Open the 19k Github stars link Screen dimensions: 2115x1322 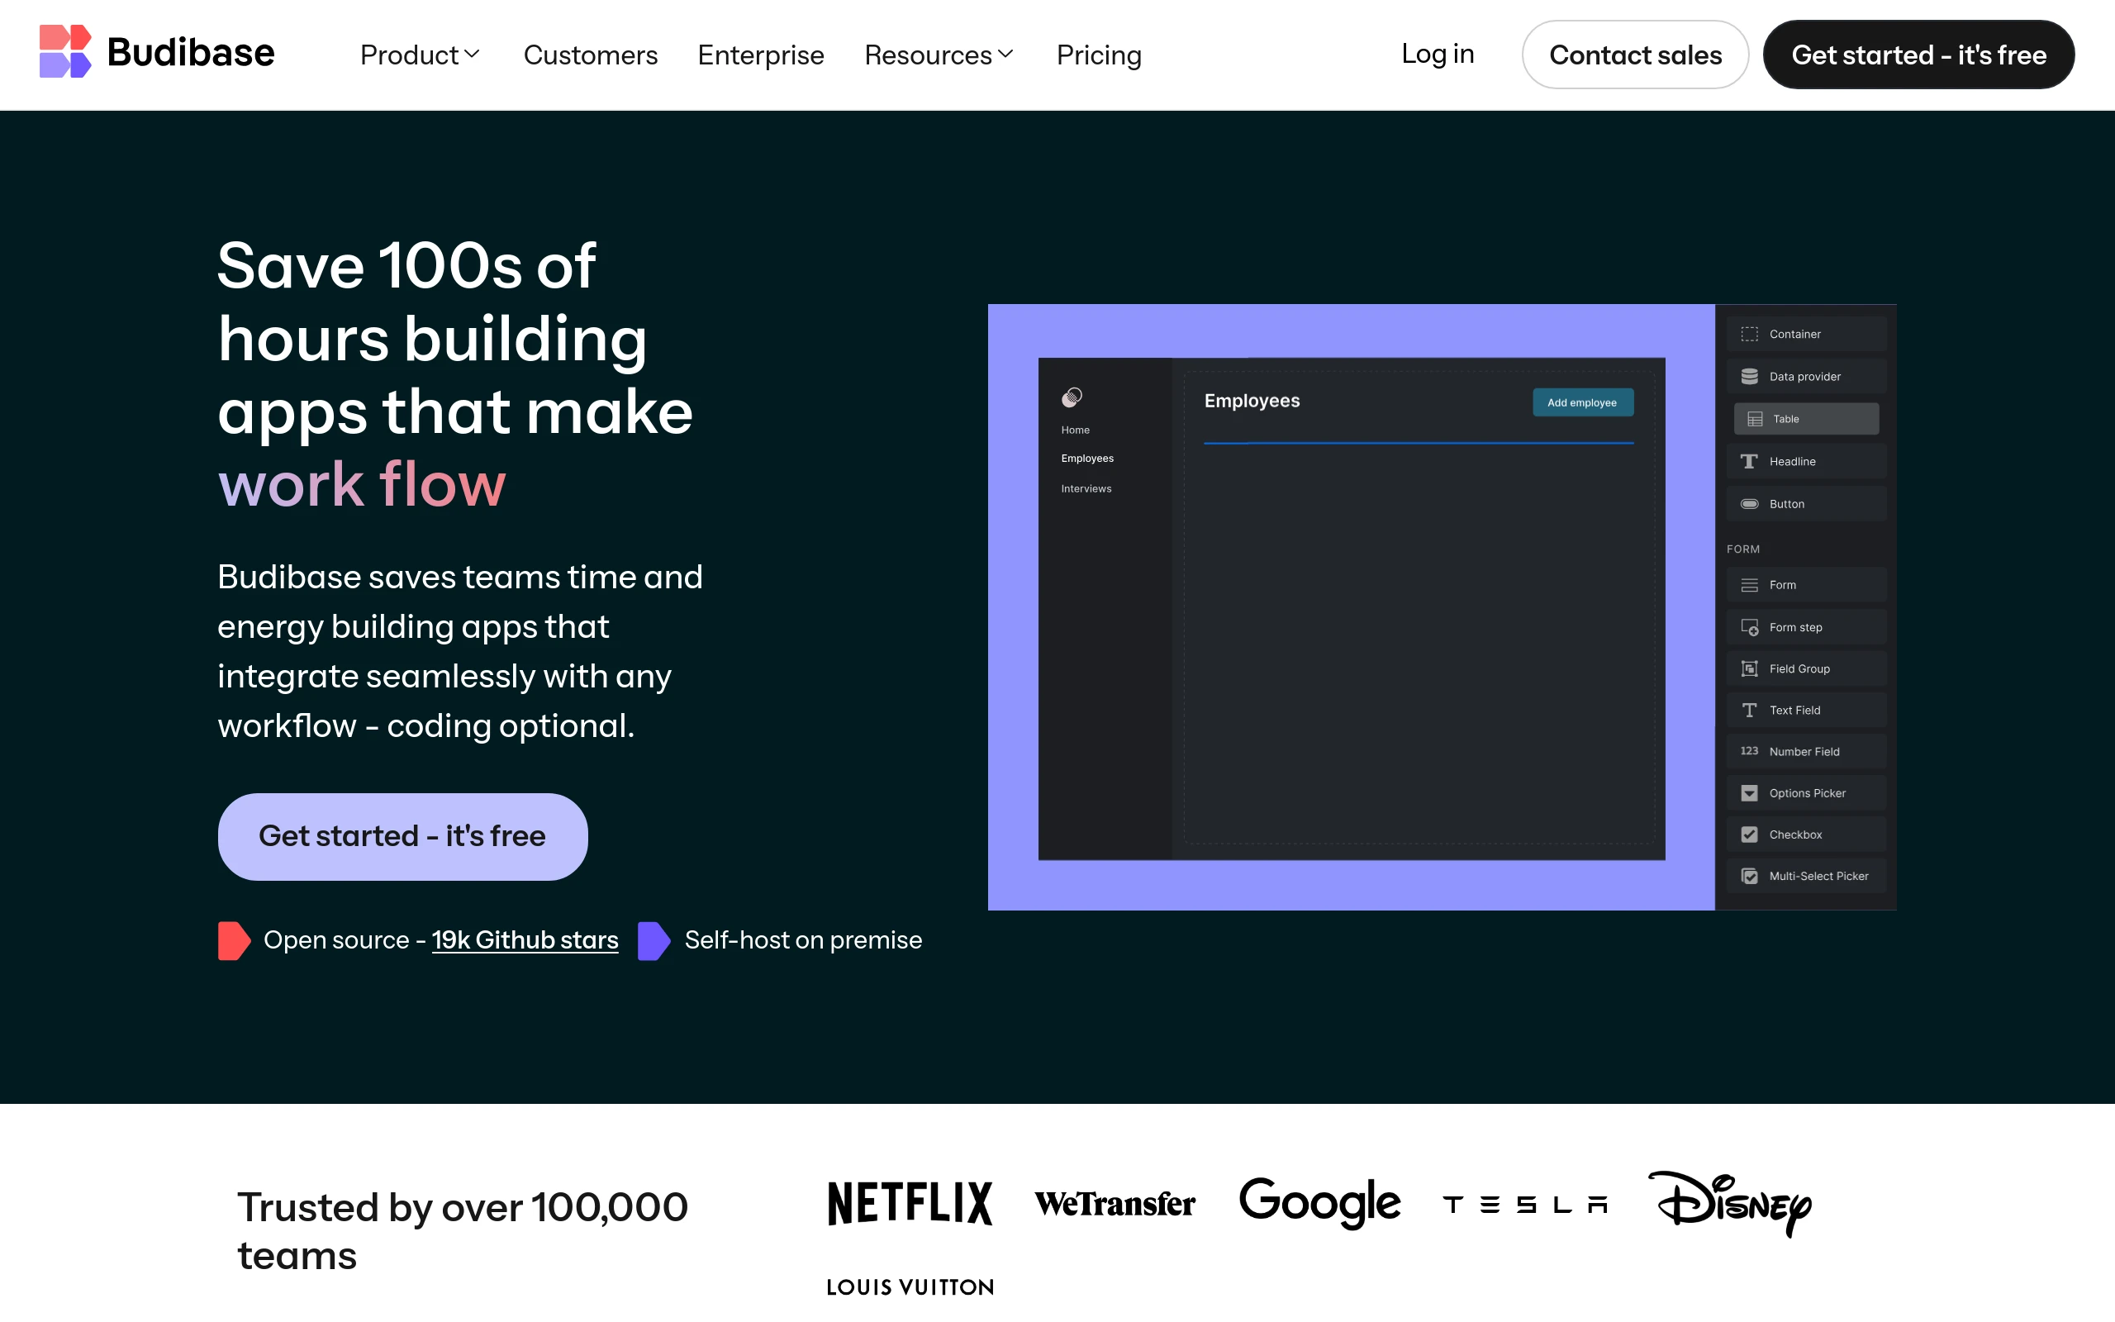[x=525, y=940]
